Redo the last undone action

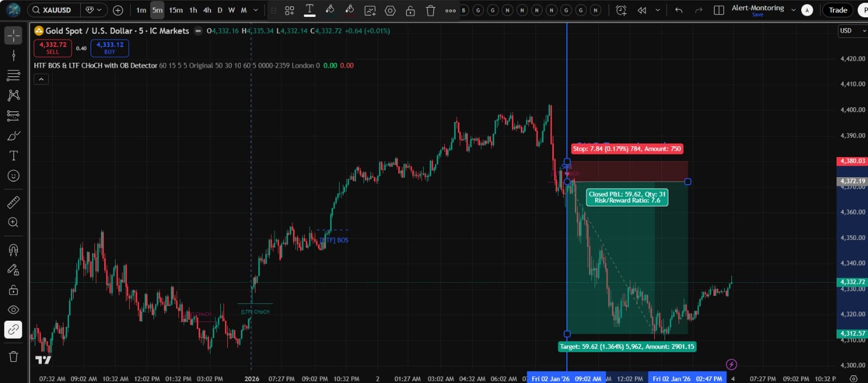pos(699,10)
